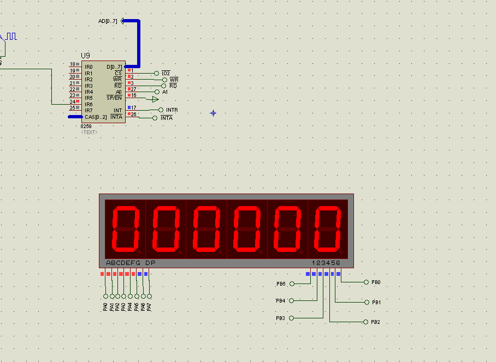This screenshot has height=362, width=496.
Task: Click the INTR terminal text label
Action: click(x=172, y=110)
